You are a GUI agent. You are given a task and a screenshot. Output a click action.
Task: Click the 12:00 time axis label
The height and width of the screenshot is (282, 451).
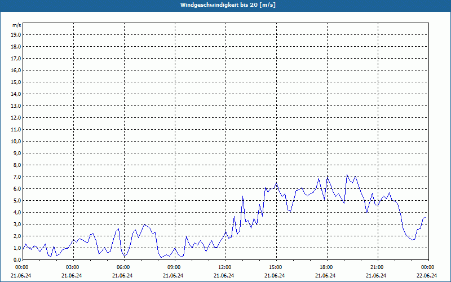(225, 267)
